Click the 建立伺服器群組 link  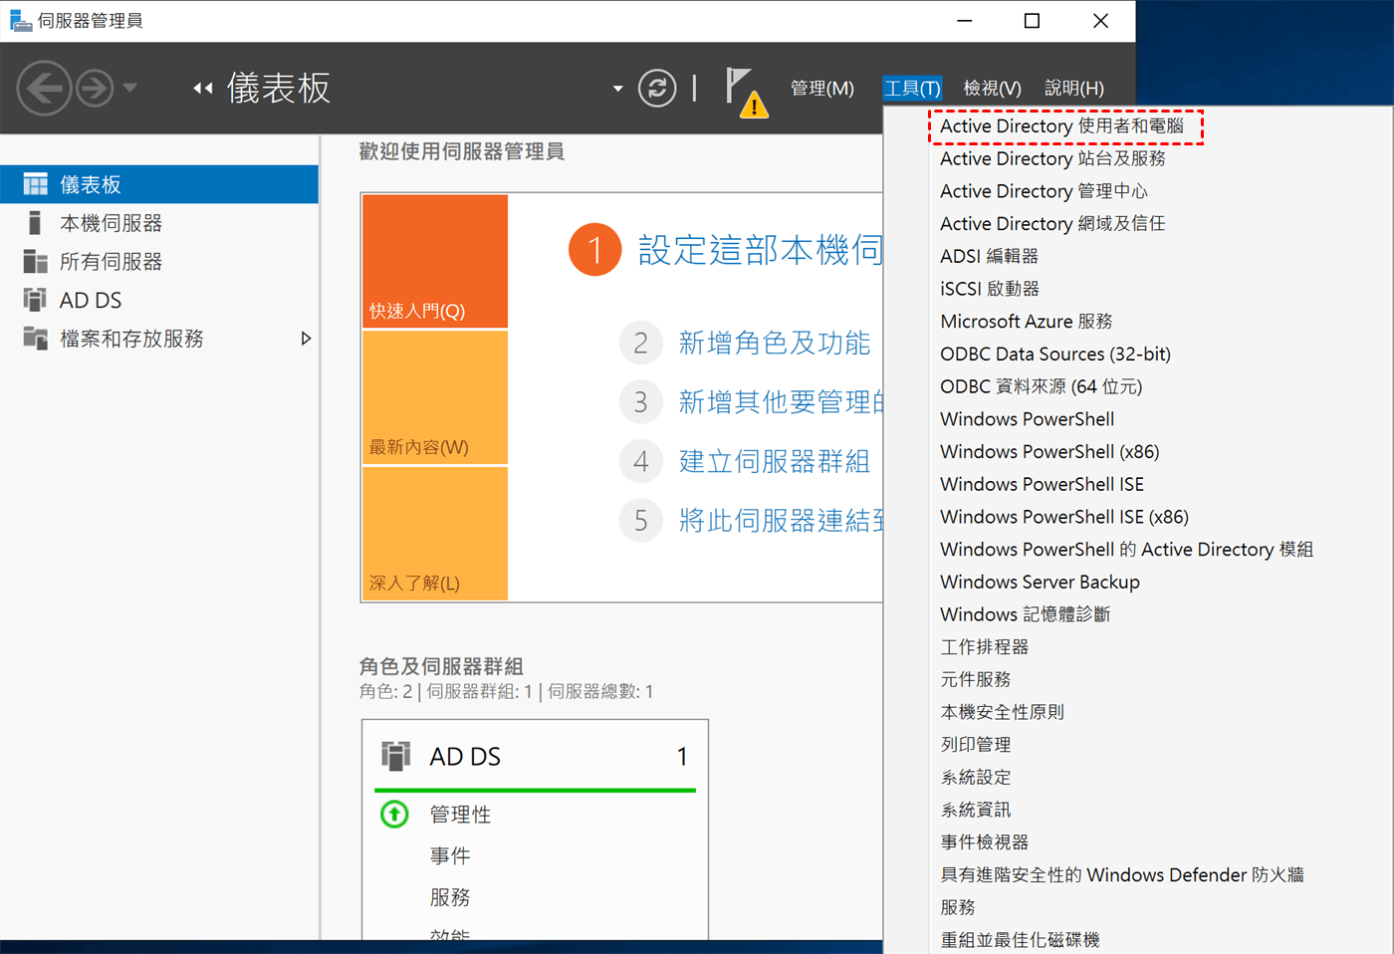pyautogui.click(x=774, y=462)
